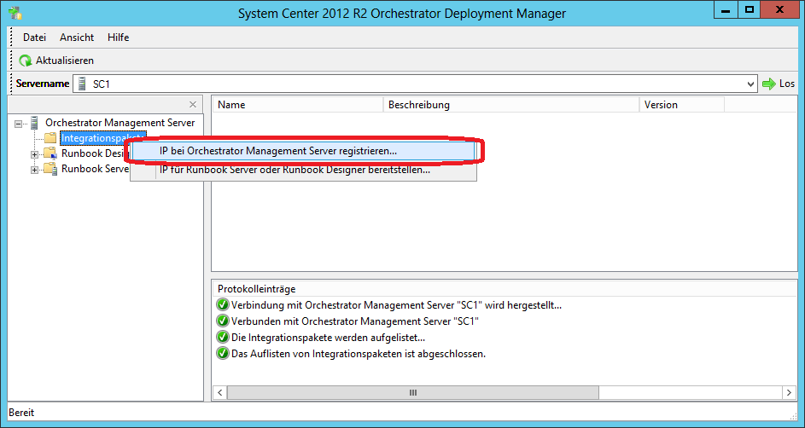Image resolution: width=805 pixels, height=428 pixels.
Task: Choose IP bei Orchestrator Management Server registrieren
Action: 303,151
